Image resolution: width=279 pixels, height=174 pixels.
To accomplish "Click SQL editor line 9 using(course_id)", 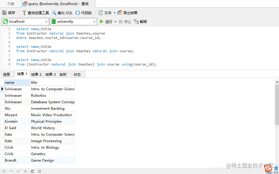I will (139, 64).
